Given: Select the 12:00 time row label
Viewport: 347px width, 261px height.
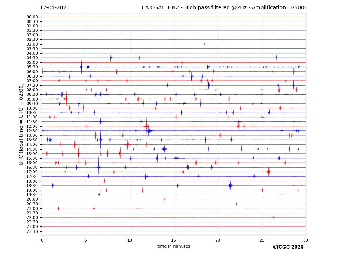Looking at the screenshot, I should pos(32,126).
